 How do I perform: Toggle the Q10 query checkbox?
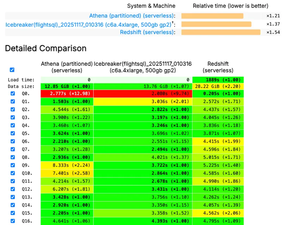(x=13, y=173)
